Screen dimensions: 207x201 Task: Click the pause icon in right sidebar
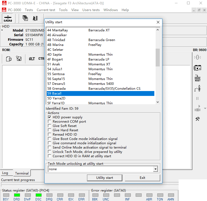[x=197, y=98]
